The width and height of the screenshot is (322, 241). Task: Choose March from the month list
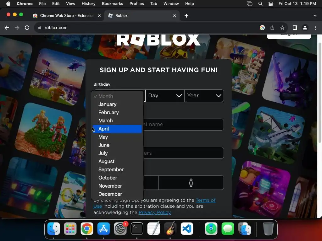(x=117, y=121)
